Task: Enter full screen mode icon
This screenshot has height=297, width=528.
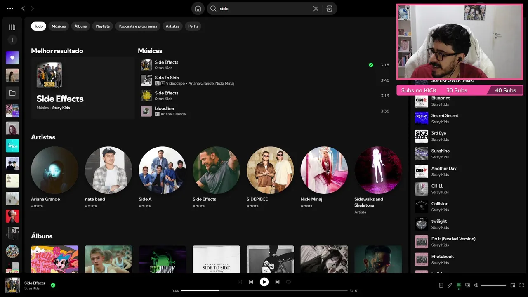Action: [521, 285]
